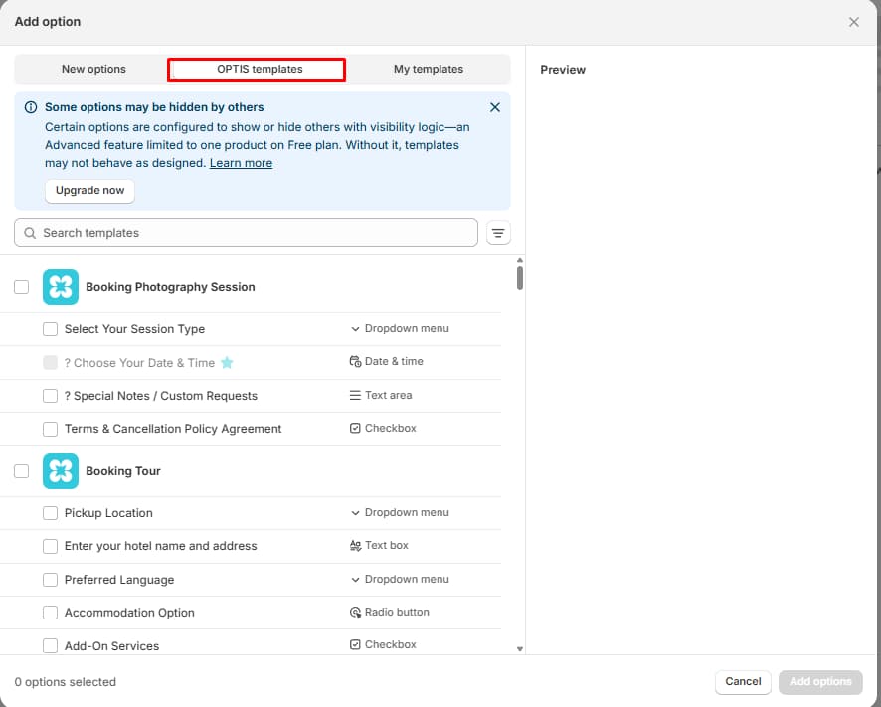Check Special Notes / Custom Requests option
This screenshot has height=707, width=881.
click(50, 396)
